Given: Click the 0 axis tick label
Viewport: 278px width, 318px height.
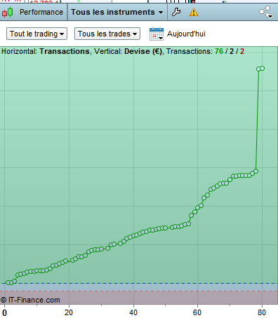Looking at the screenshot, I should click(x=4, y=312).
